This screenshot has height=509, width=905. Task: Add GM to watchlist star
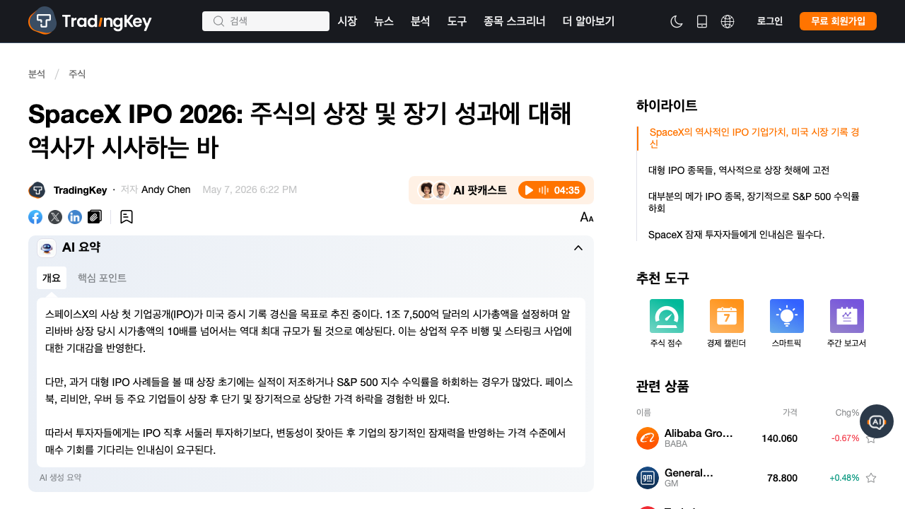coord(871,478)
